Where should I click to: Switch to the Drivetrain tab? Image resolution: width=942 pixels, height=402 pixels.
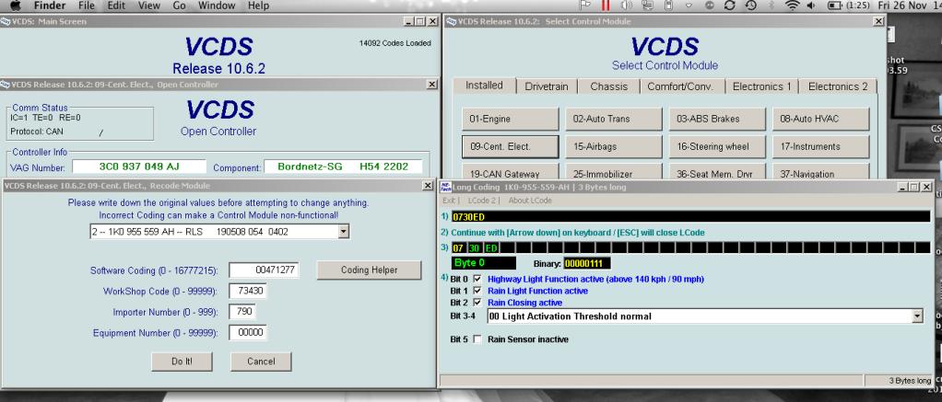point(547,86)
